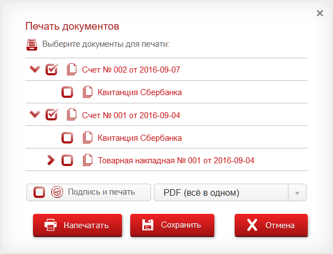Viewport: 333px width, 254px height.
Task: Click the stamp seal icon
Action: [x=57, y=192]
